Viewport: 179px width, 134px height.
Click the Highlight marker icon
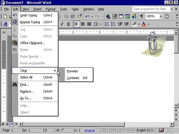click(x=135, y=24)
